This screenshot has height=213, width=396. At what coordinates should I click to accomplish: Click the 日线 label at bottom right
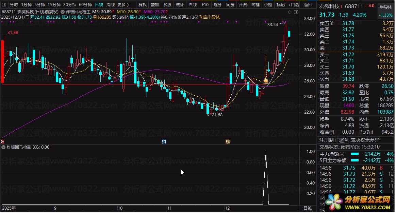pyautogui.click(x=308, y=208)
